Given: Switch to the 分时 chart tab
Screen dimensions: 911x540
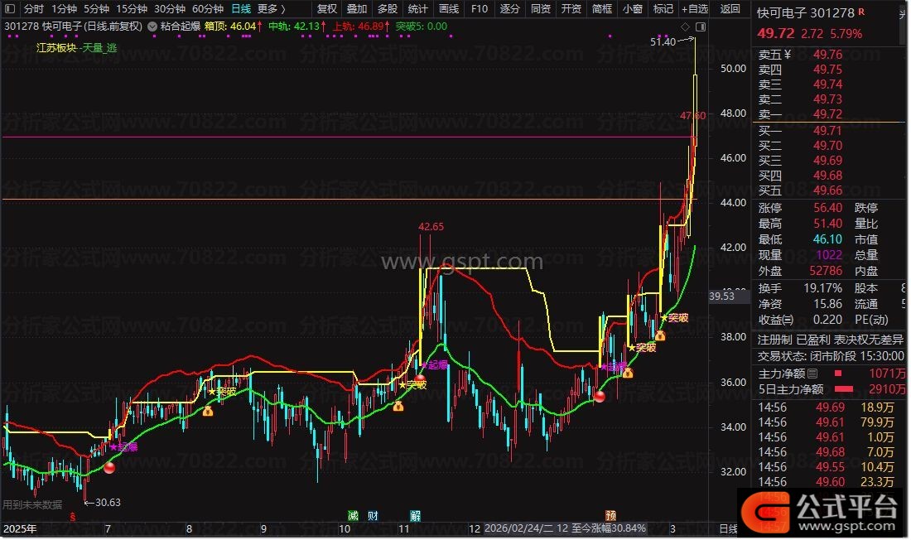Looking at the screenshot, I should click(x=33, y=9).
